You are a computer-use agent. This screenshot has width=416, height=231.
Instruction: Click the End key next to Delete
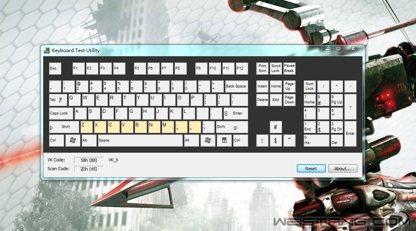(276, 100)
